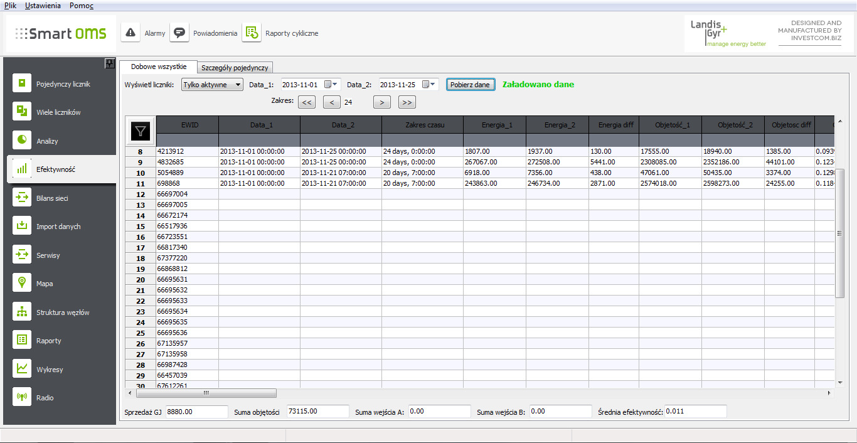The height and width of the screenshot is (443, 857).
Task: Click Energia_1 cell 243863.00
Action: [495, 183]
